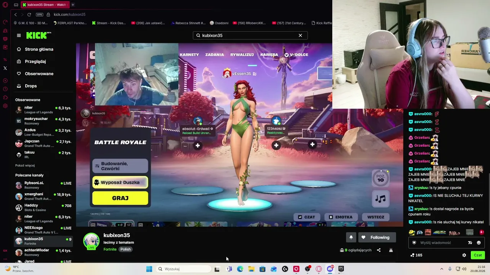Open the Opera sidebar settings gear
This screenshot has height=275, width=490.
[5, 106]
